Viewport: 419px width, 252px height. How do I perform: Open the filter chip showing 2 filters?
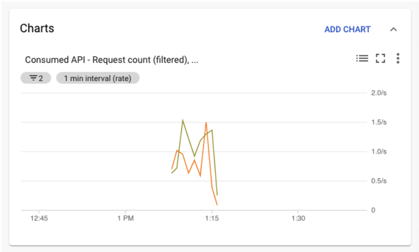pyautogui.click(x=36, y=78)
